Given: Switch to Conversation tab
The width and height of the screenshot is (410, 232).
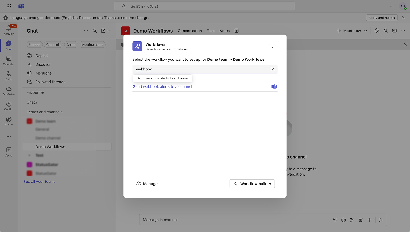Looking at the screenshot, I should (x=190, y=31).
